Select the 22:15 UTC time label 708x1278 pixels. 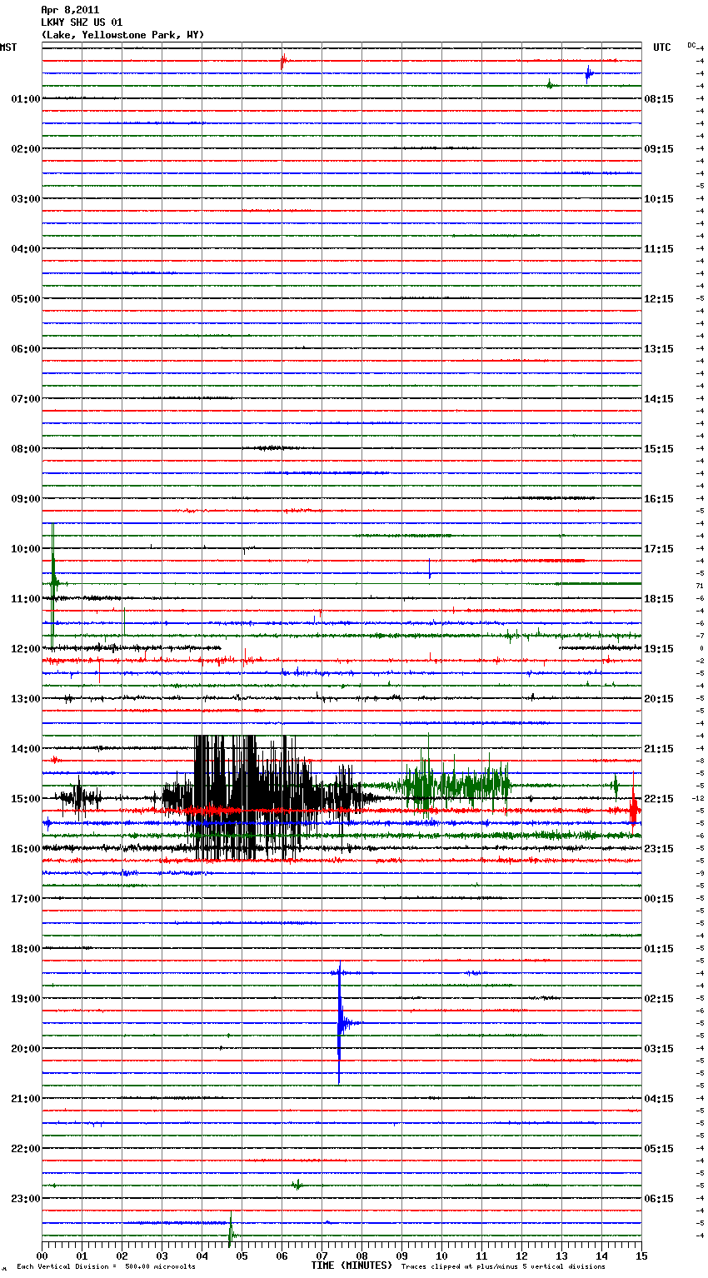(659, 799)
